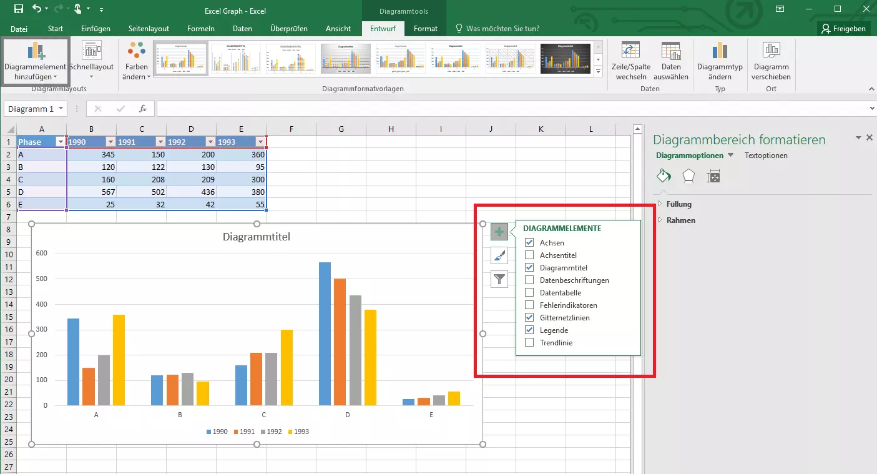The width and height of the screenshot is (877, 474).
Task: Switch to the Überprüfen tab
Action: click(289, 29)
